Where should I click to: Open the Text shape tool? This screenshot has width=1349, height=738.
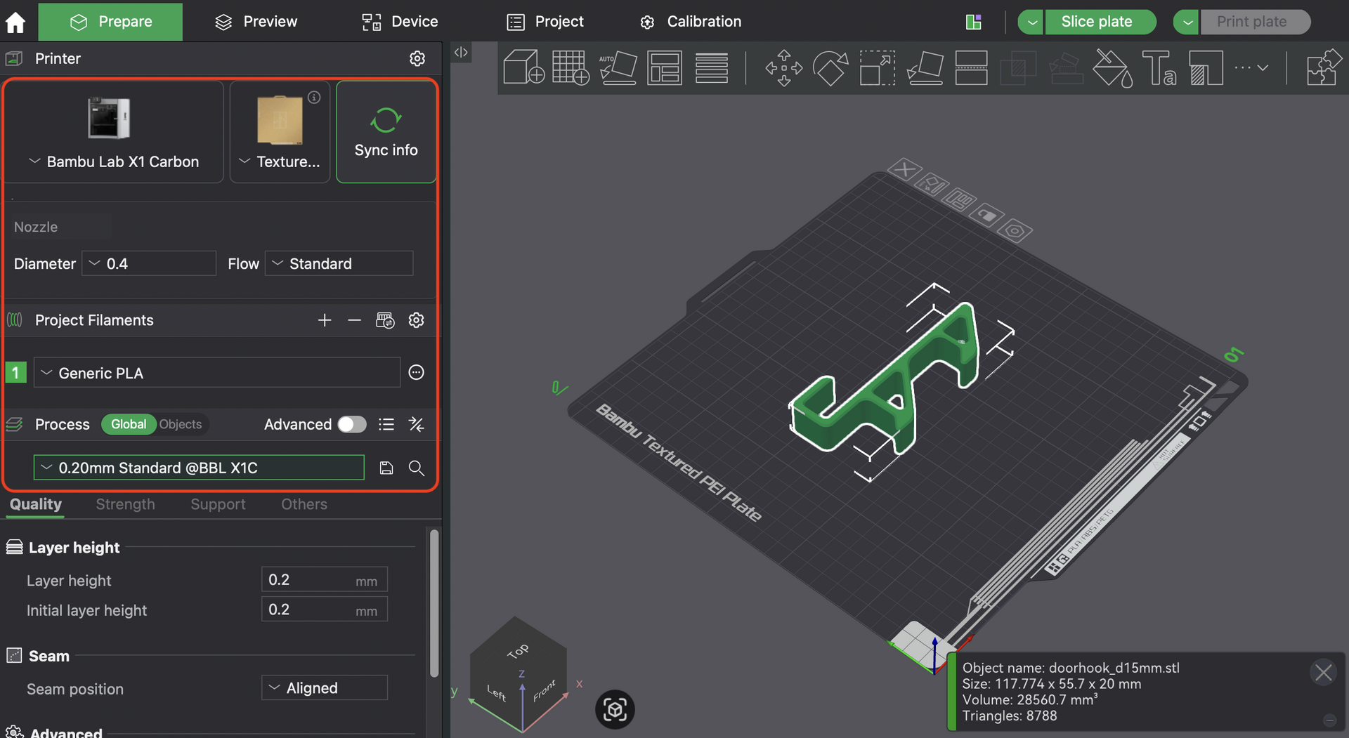[1159, 68]
